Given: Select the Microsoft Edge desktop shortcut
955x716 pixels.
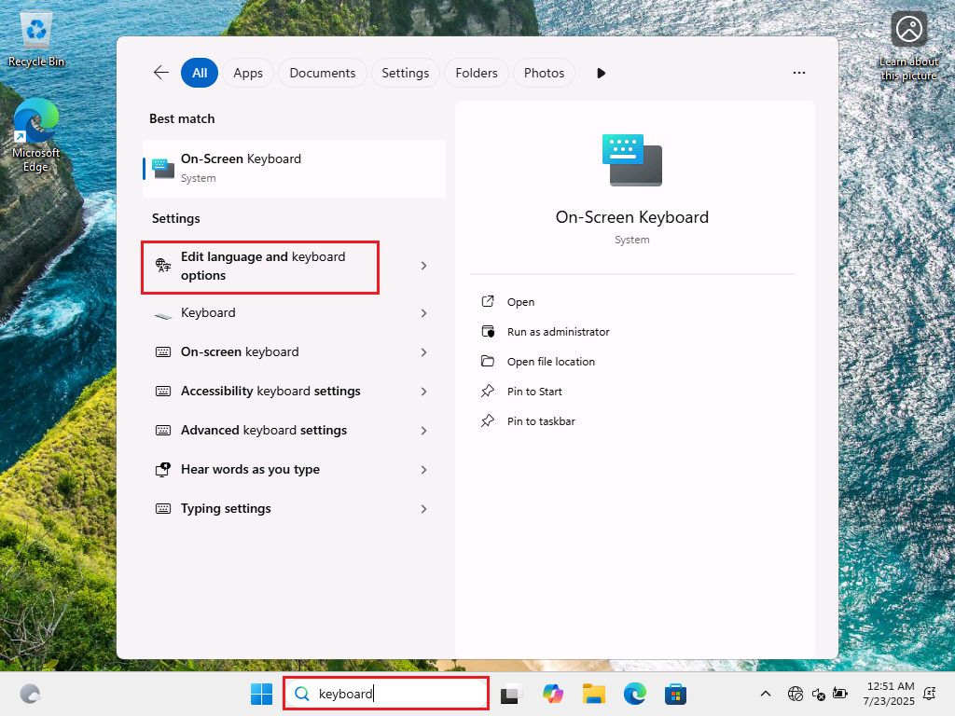Looking at the screenshot, I should point(36,135).
